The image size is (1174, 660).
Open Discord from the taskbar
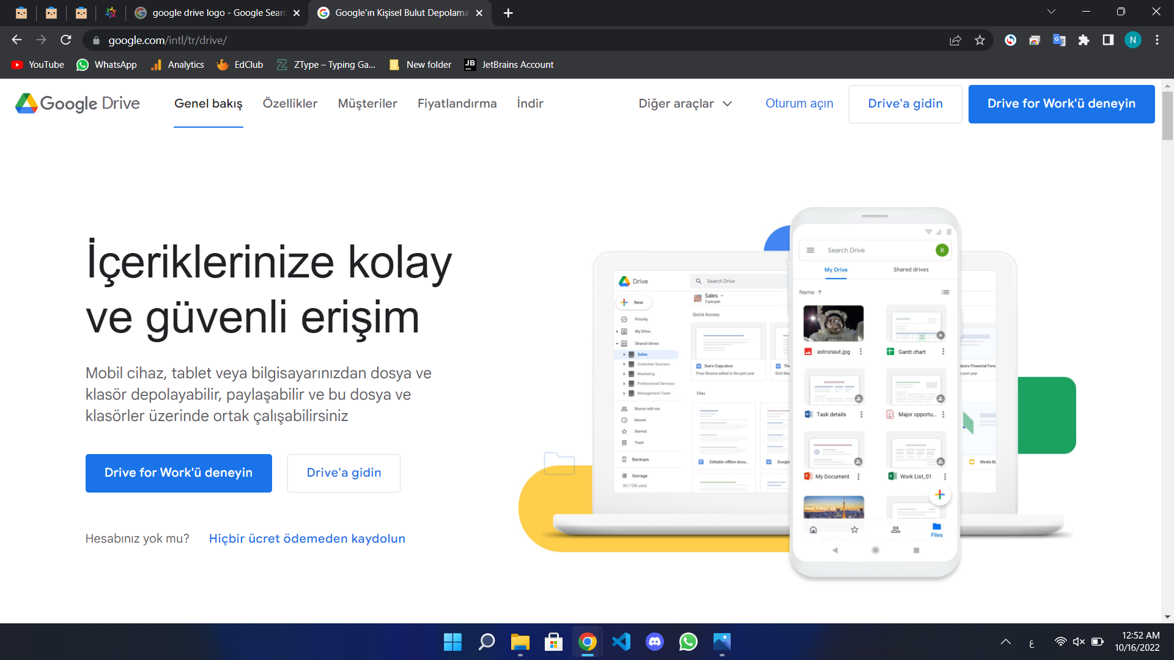654,642
